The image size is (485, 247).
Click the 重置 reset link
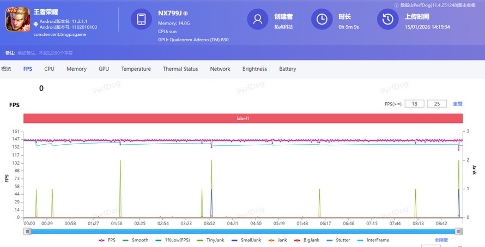pyautogui.click(x=458, y=104)
